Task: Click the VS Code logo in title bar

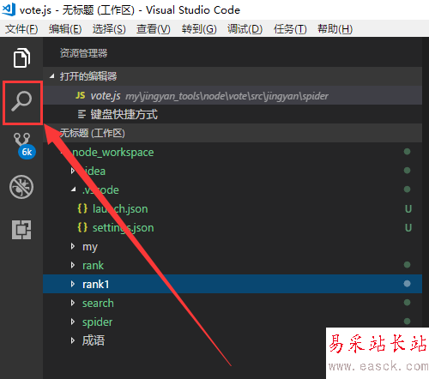Action: tap(9, 9)
